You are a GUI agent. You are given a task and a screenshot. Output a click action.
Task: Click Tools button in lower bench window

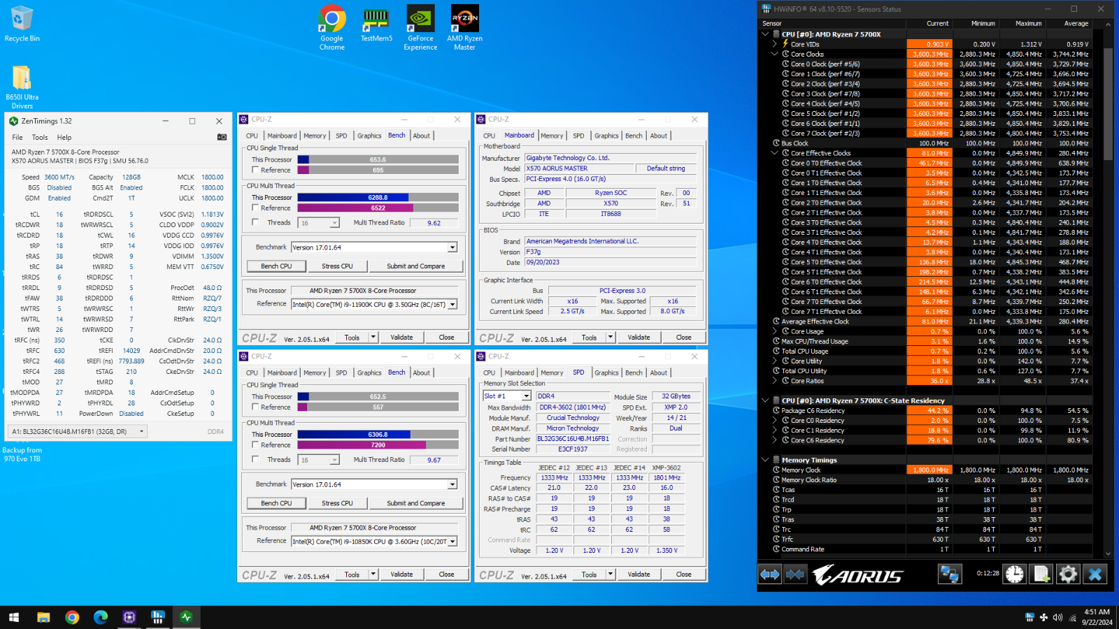352,574
